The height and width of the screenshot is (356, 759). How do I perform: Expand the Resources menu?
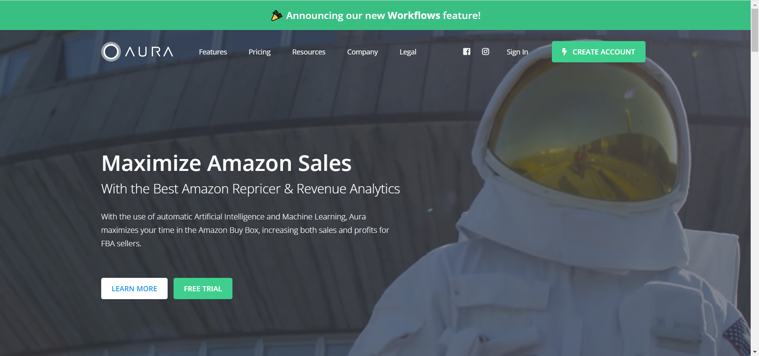[x=309, y=52]
